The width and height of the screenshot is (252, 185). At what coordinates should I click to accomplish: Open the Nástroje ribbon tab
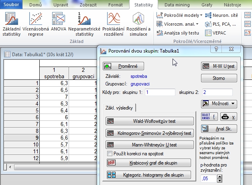coord(232,5)
